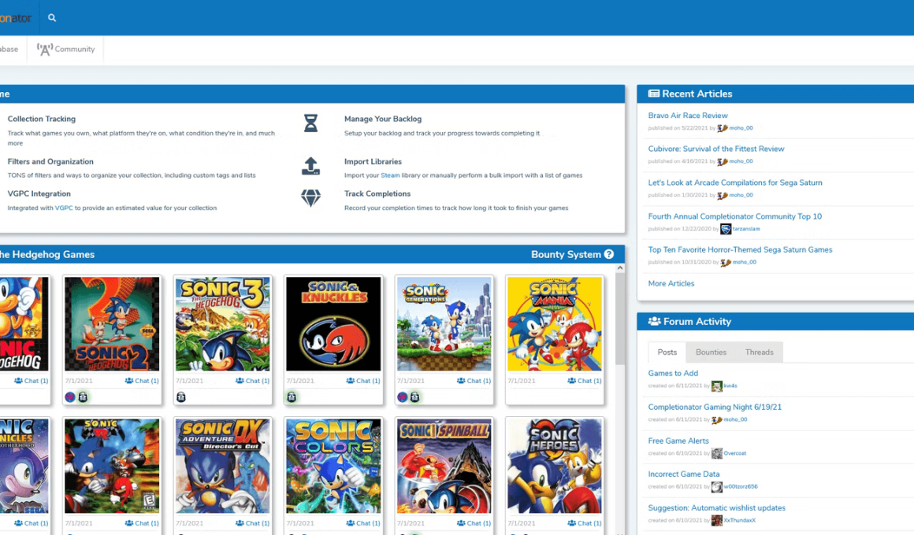This screenshot has width=914, height=535.
Task: Click tarzanslam avatar on the Top 10 article
Action: [726, 229]
